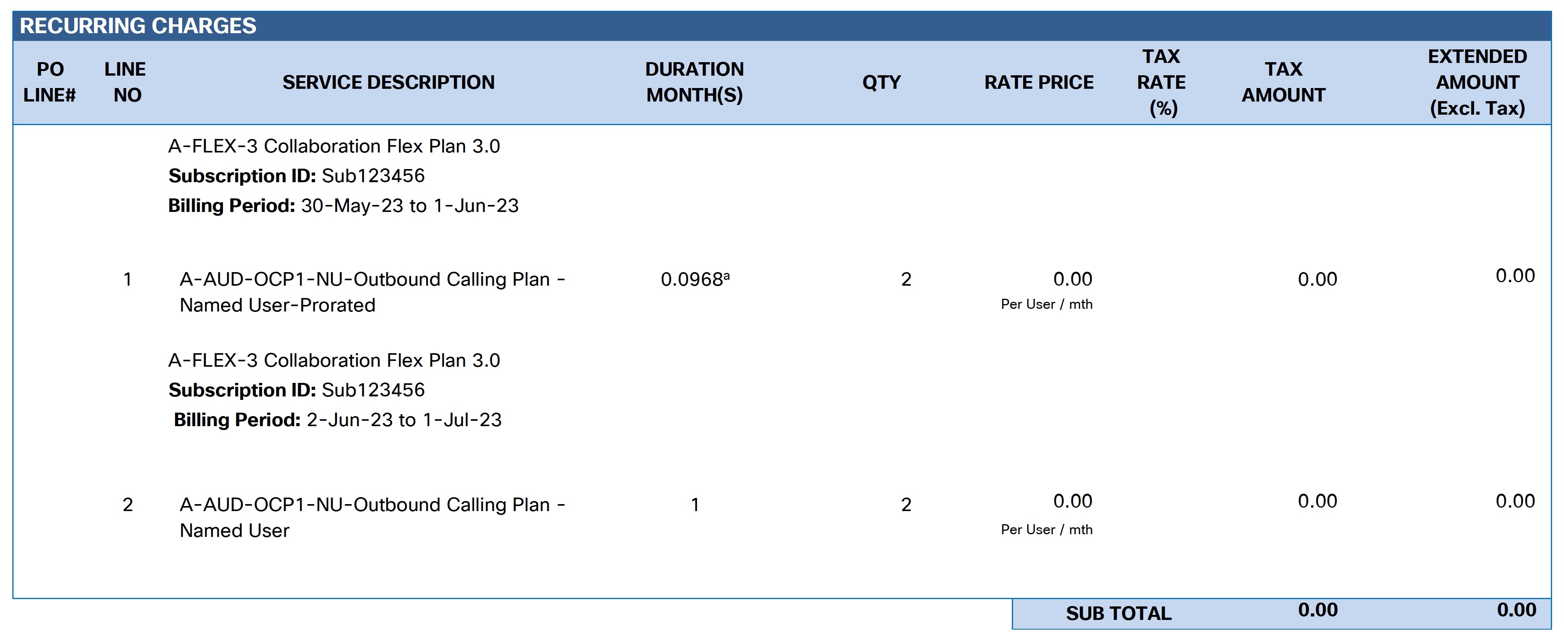Click the RATE PRICE column header

coord(1038,82)
